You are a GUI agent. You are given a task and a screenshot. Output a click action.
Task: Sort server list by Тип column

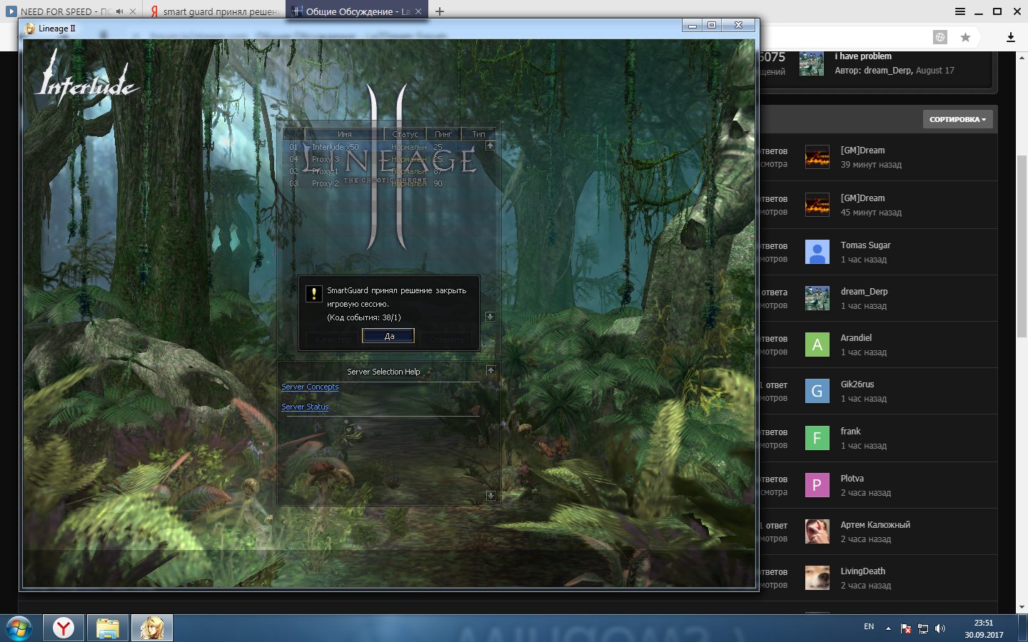(478, 134)
